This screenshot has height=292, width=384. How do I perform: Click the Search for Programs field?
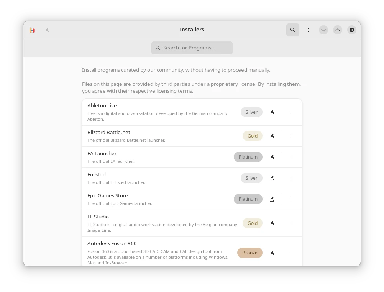192,48
